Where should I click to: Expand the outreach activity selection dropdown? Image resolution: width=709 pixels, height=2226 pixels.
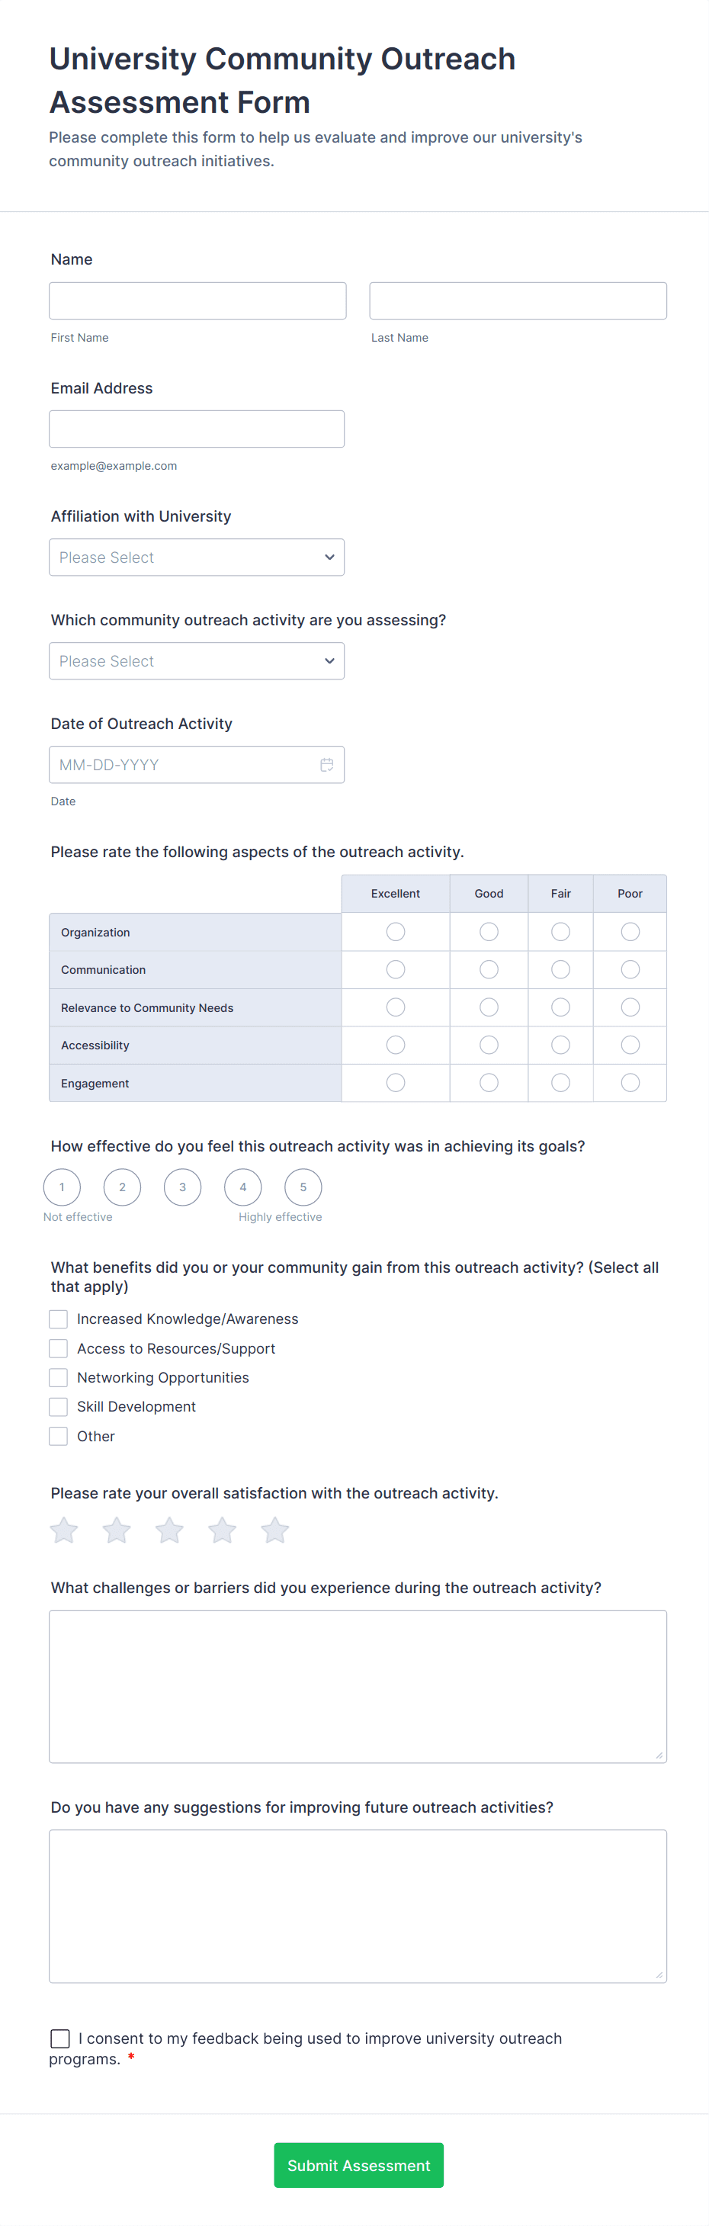pos(197,661)
